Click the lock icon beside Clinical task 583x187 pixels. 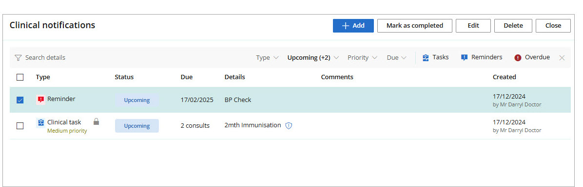(x=97, y=121)
